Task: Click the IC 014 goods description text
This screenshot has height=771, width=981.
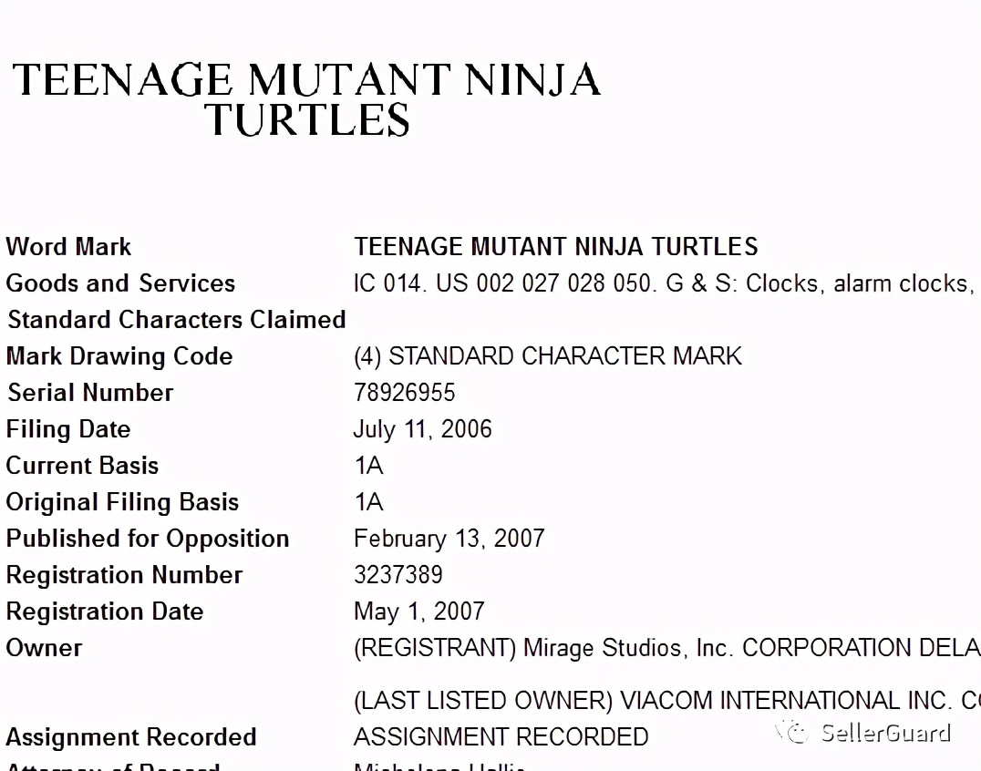Action: (x=667, y=283)
